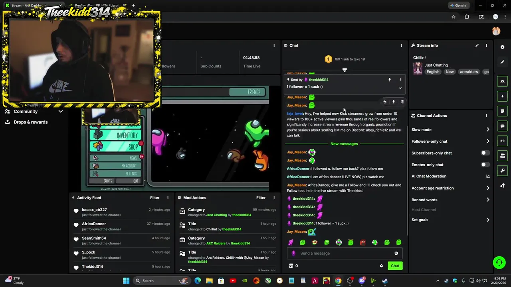Open Mod Actions three-dot menu

click(274, 198)
